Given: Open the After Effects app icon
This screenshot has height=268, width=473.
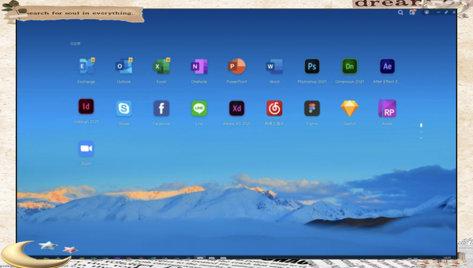Looking at the screenshot, I should click(387, 67).
